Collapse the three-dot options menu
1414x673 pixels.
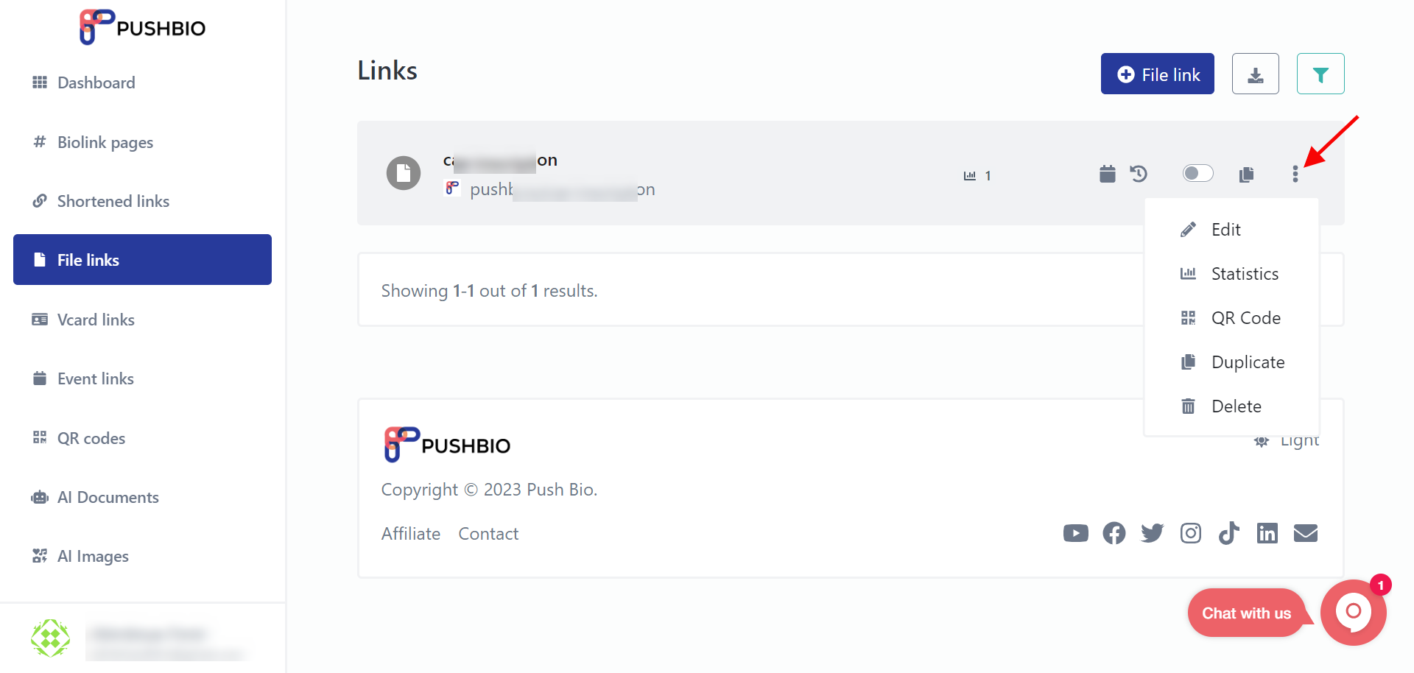click(x=1295, y=175)
